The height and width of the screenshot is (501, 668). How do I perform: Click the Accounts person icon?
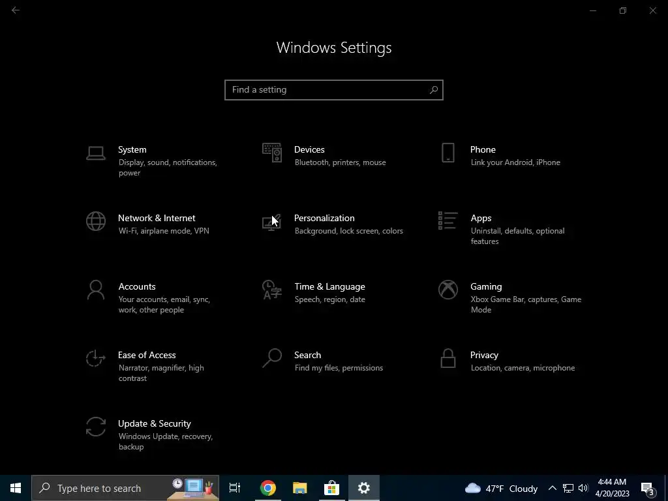95,290
